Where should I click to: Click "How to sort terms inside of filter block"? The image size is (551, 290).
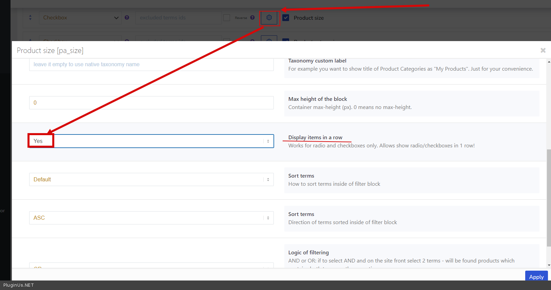click(x=334, y=184)
